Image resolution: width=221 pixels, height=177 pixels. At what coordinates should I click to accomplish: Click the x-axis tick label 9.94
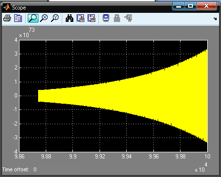(x=127, y=157)
